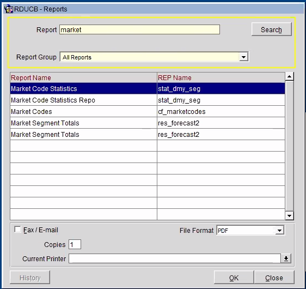Image resolution: width=306 pixels, height=289 pixels.
Task: Click the History button
Action: (x=30, y=278)
